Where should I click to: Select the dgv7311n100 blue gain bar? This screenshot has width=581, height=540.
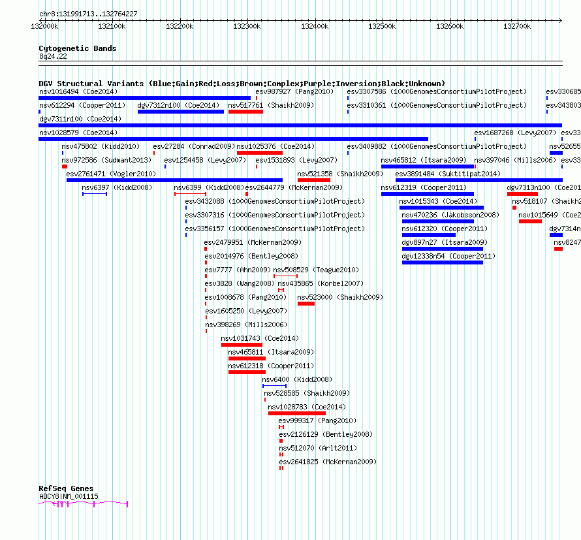(x=300, y=125)
